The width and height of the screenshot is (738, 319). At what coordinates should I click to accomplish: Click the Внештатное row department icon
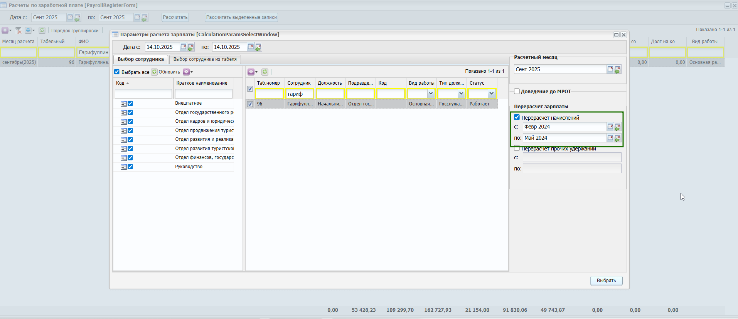pos(124,104)
